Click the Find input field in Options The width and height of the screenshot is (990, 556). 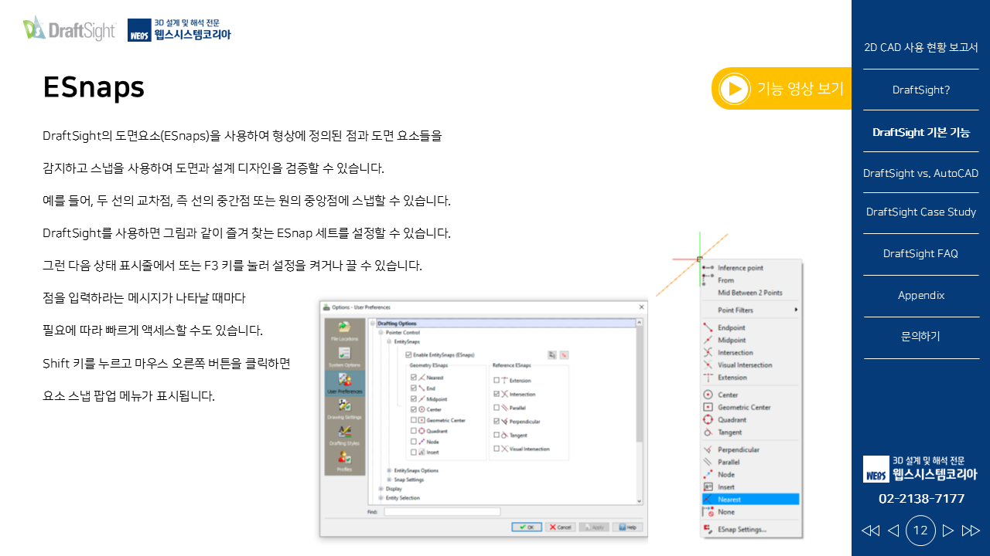coord(442,511)
